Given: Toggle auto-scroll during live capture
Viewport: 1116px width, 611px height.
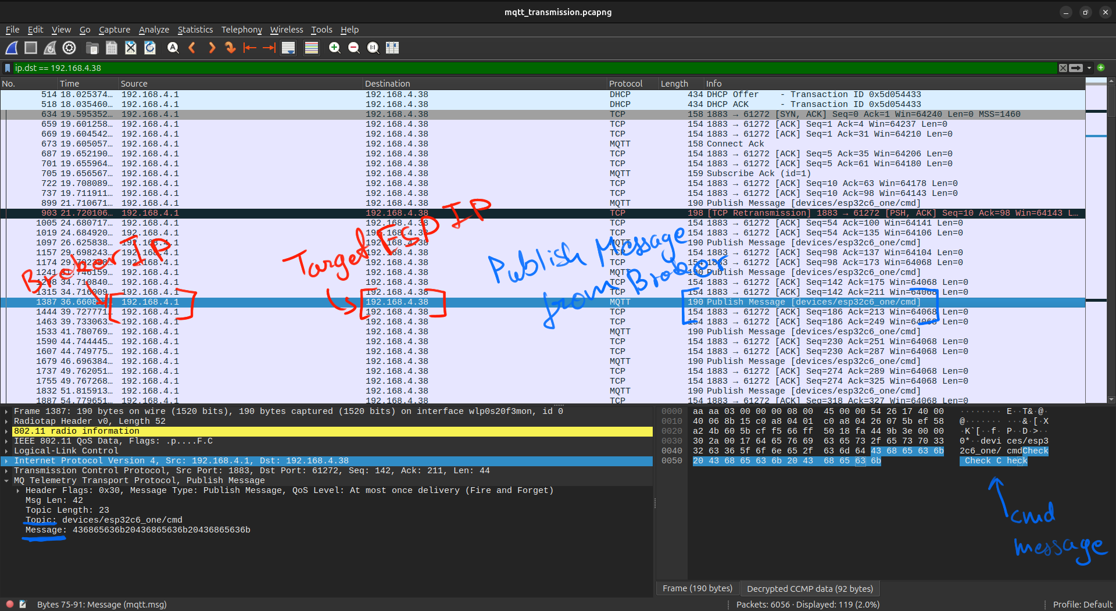Looking at the screenshot, I should tap(289, 48).
